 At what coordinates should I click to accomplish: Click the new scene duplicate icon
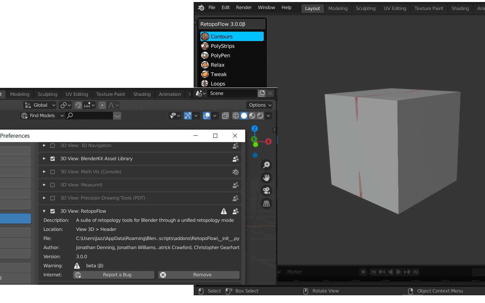[262, 93]
